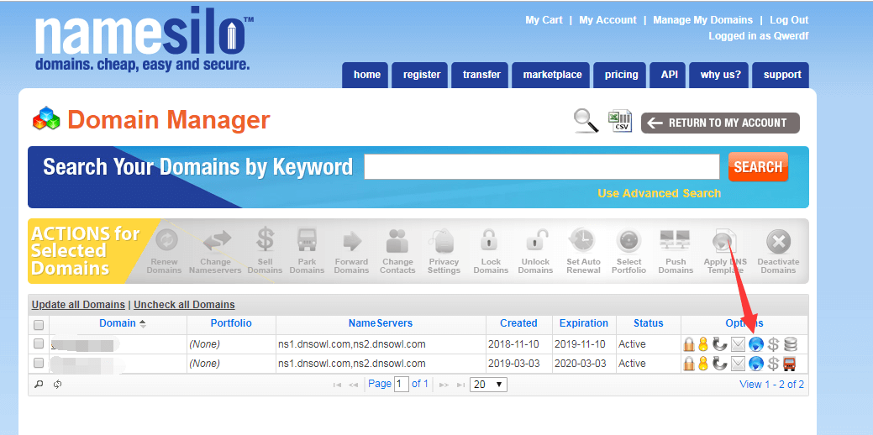The height and width of the screenshot is (435, 873).
Task: Go to the marketplace navigation tab
Action: [552, 75]
